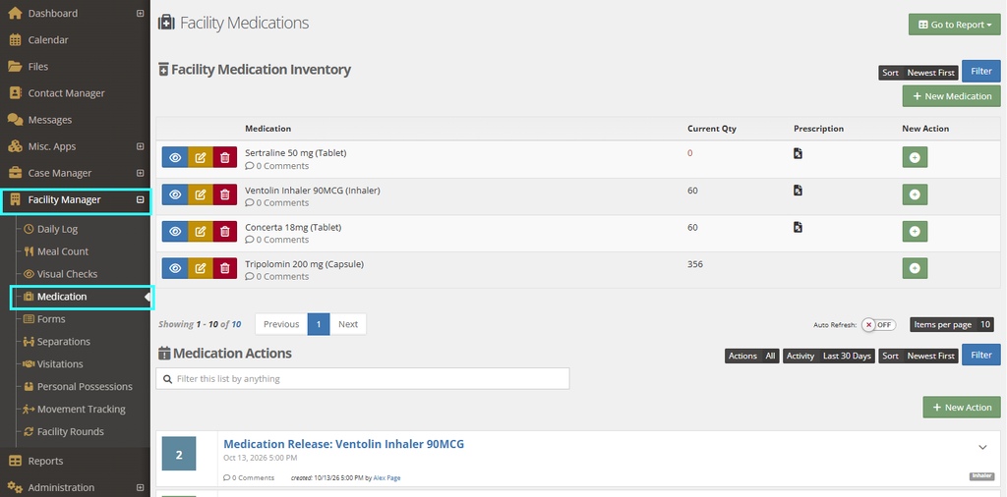
Task: Add new action for Concerta 18mg
Action: [x=915, y=232]
